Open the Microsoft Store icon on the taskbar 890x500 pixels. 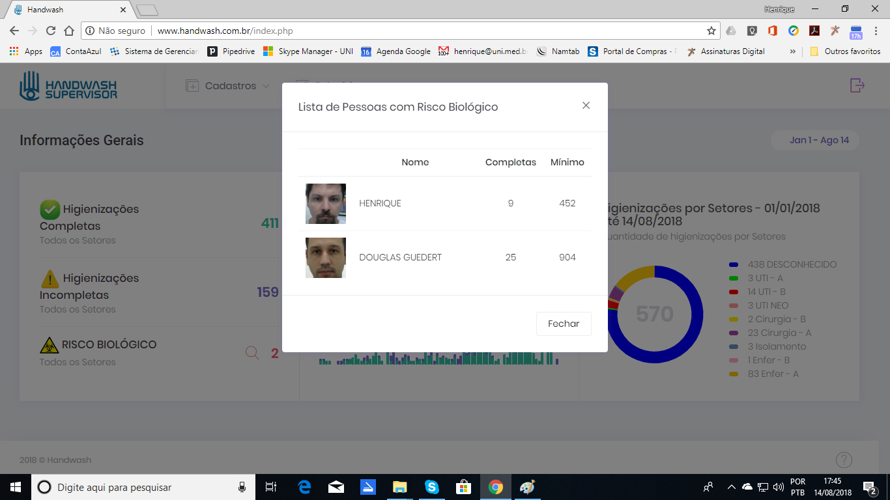[x=463, y=486]
